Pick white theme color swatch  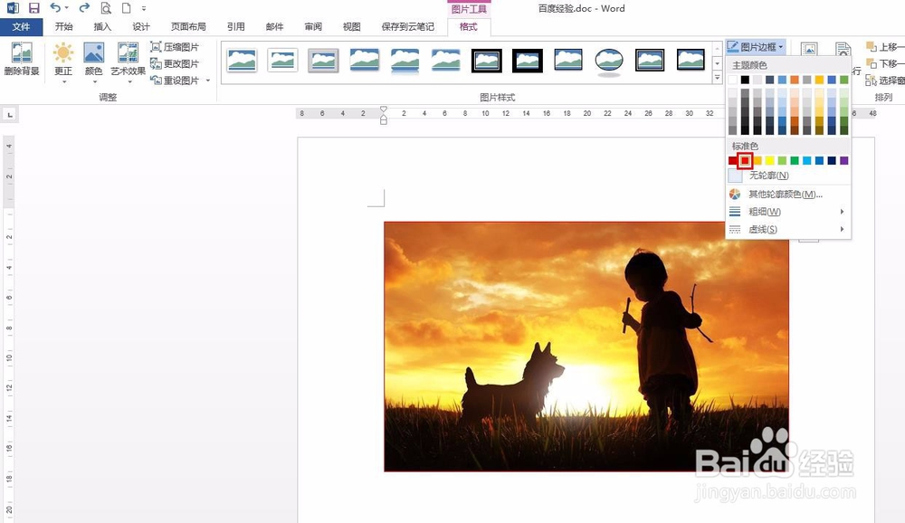732,80
